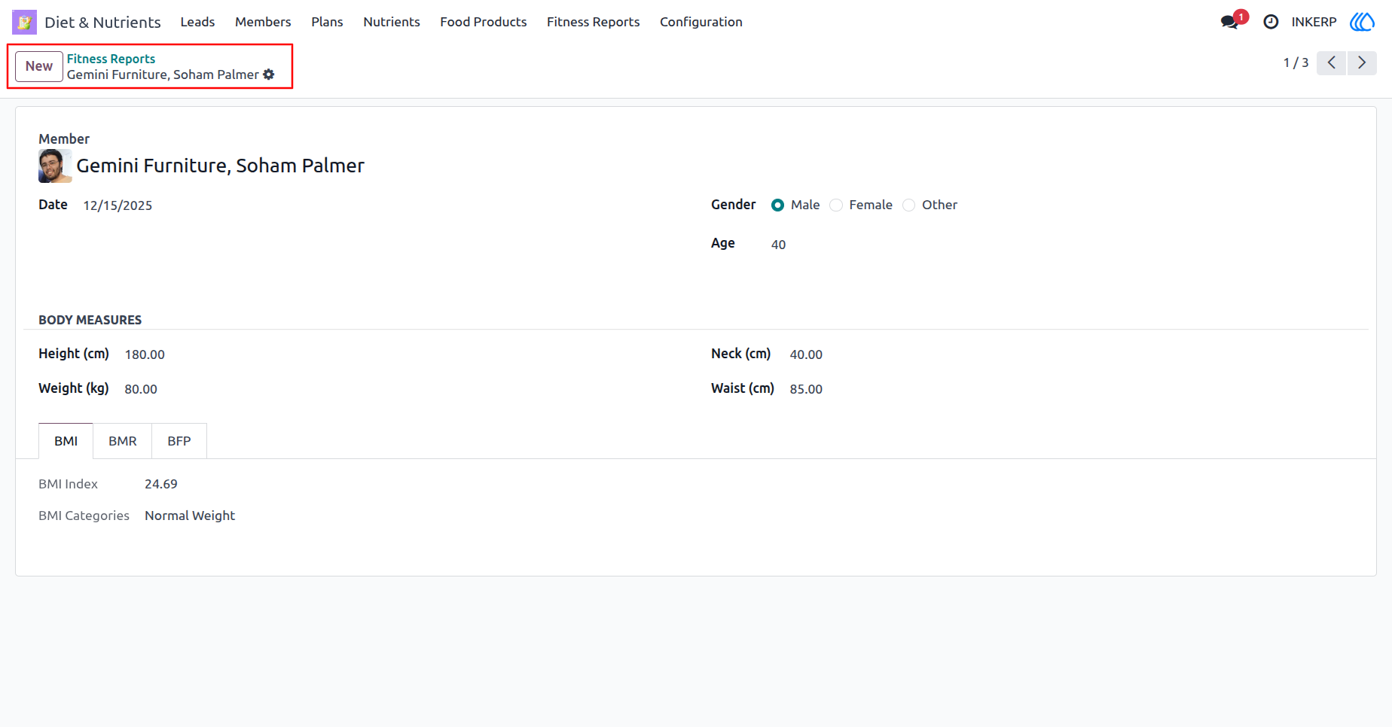The width and height of the screenshot is (1392, 727).
Task: Click Soham Palmer's member photo
Action: tap(55, 166)
